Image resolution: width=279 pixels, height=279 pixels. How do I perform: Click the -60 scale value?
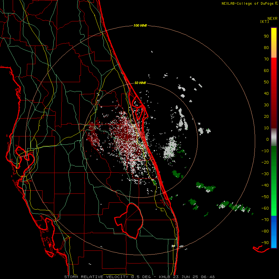pyautogui.click(x=265, y=208)
